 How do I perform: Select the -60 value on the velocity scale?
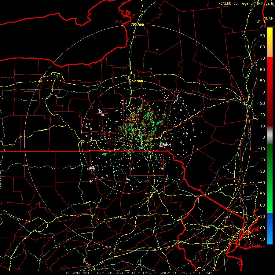pos(261,205)
